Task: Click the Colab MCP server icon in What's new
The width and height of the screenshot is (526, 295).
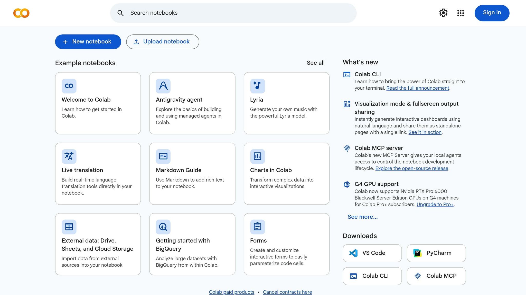Action: tap(347, 148)
